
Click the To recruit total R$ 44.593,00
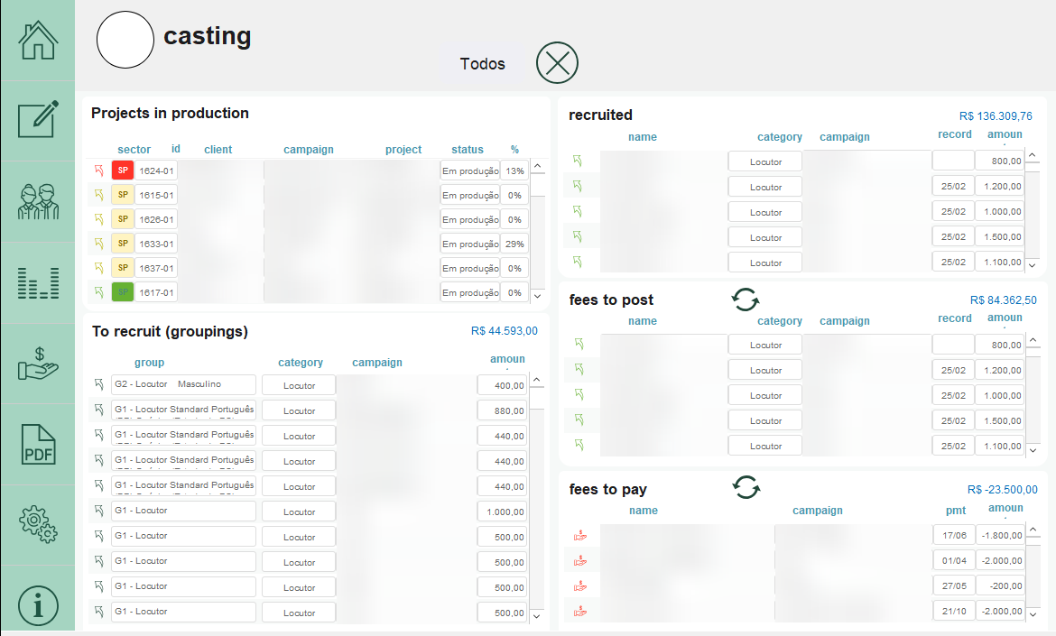[504, 330]
